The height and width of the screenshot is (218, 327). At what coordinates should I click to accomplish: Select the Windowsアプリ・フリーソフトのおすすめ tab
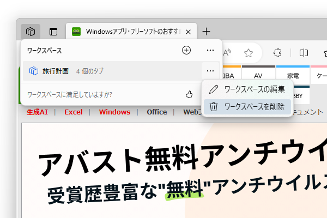click(x=131, y=32)
